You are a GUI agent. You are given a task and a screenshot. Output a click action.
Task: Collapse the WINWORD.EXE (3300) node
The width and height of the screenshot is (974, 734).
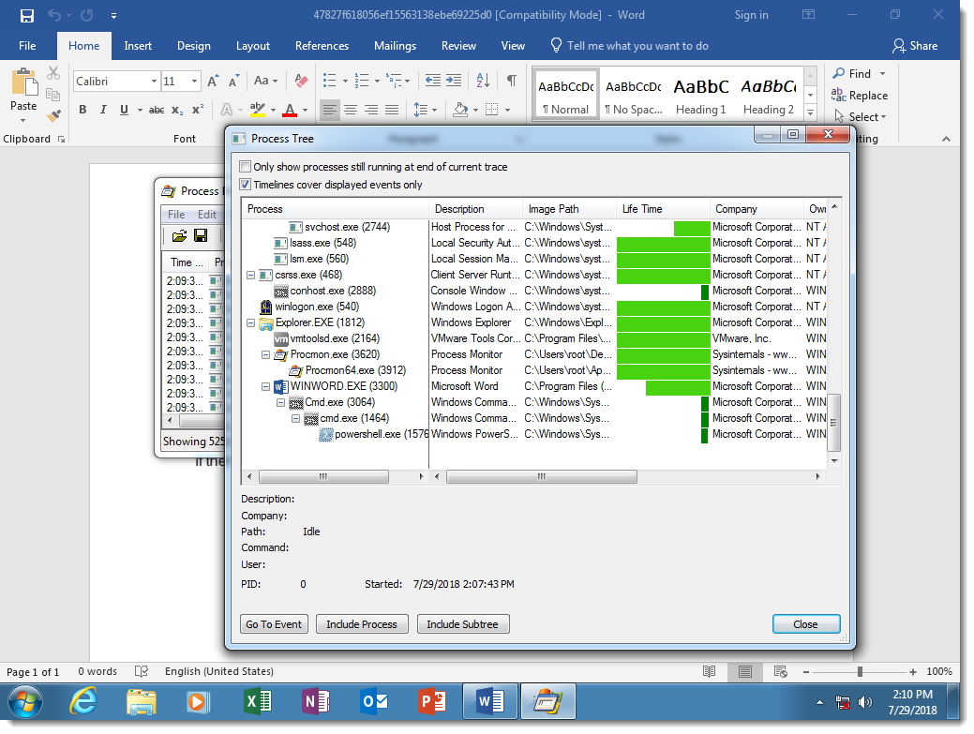coord(266,386)
